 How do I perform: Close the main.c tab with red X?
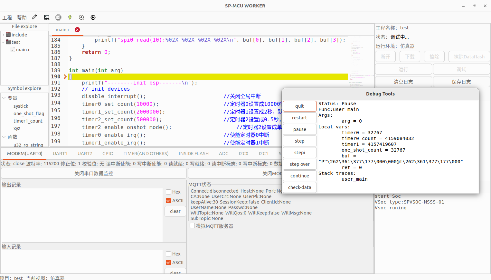(77, 30)
